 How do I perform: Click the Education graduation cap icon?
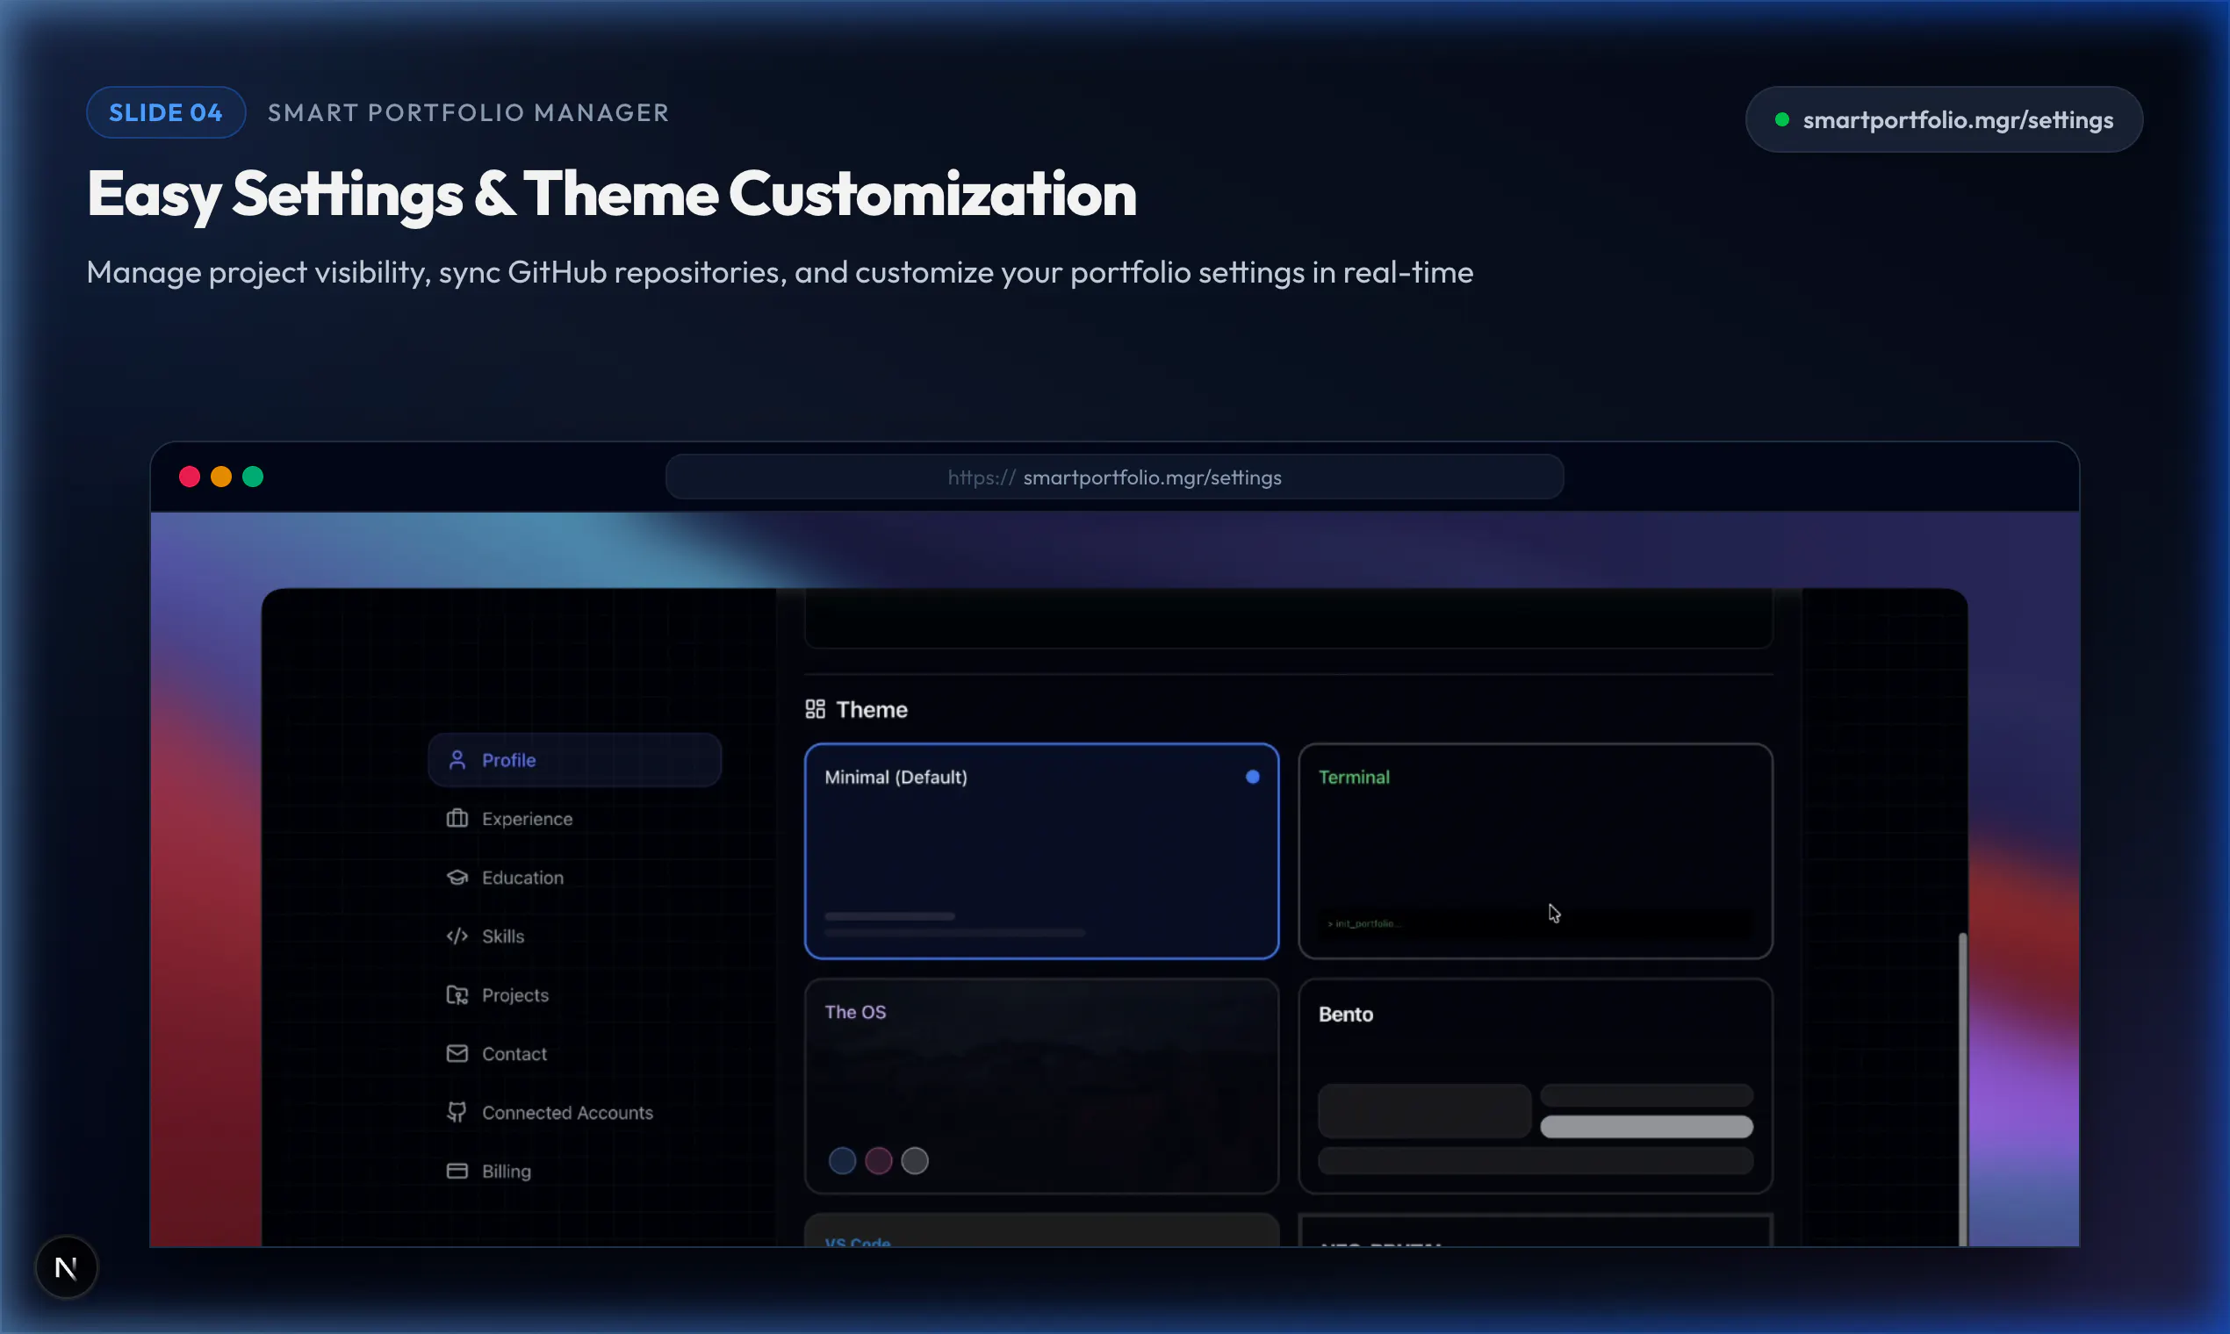click(457, 878)
